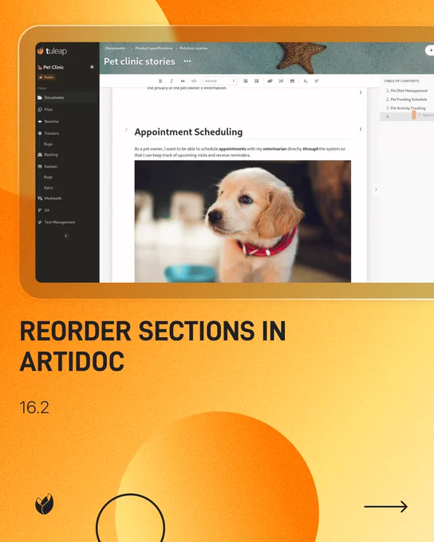Go to Pet Diet Management in contents

tap(409, 91)
